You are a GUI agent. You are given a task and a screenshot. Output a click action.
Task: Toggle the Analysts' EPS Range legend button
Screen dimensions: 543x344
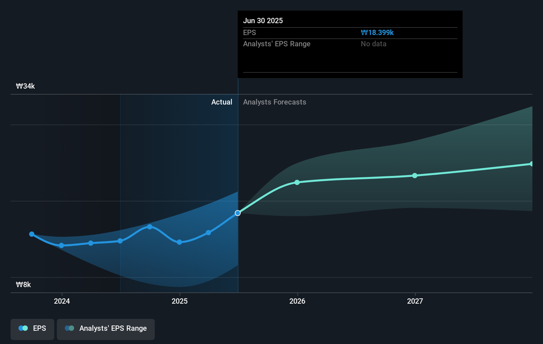(106, 328)
